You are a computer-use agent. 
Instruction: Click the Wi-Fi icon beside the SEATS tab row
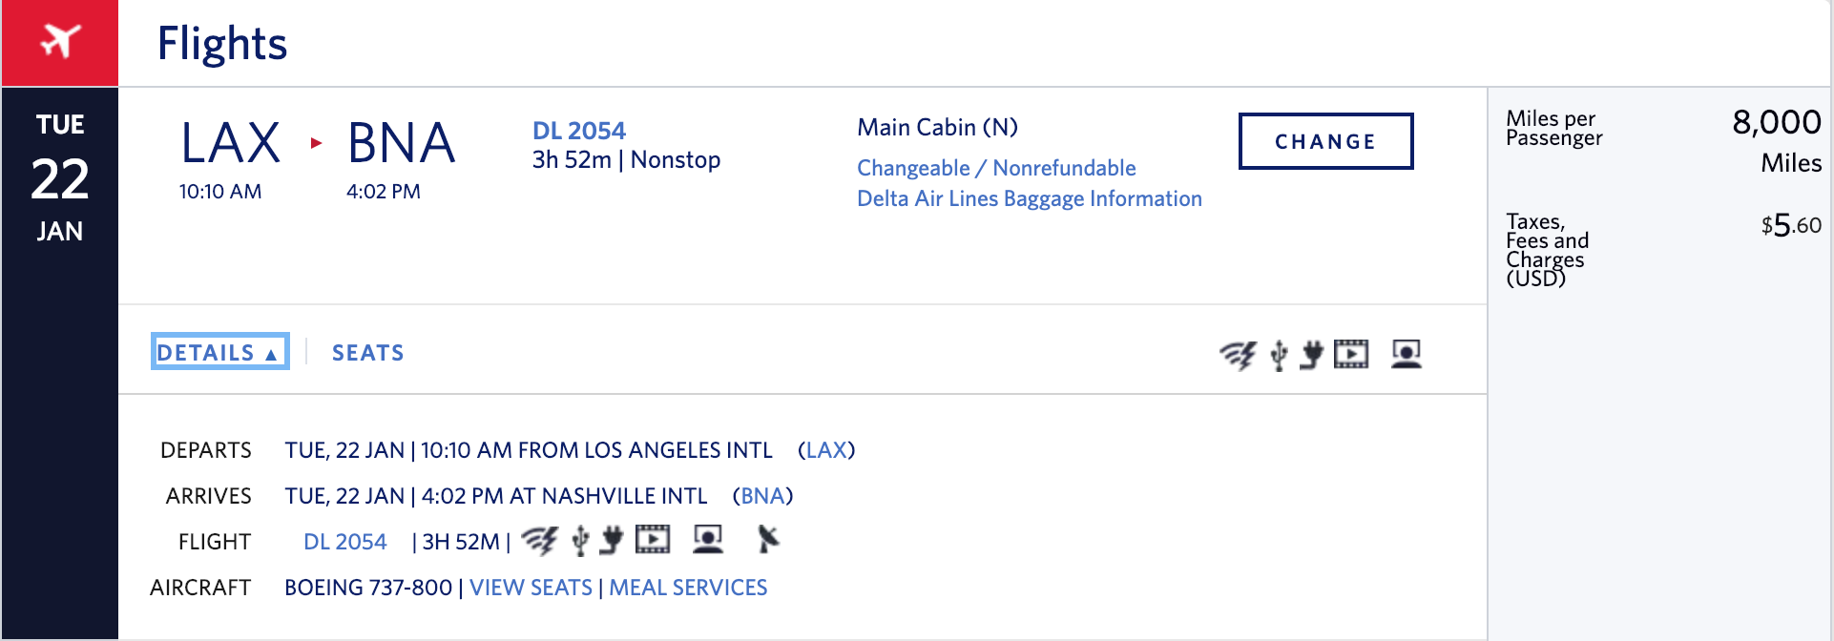1238,355
